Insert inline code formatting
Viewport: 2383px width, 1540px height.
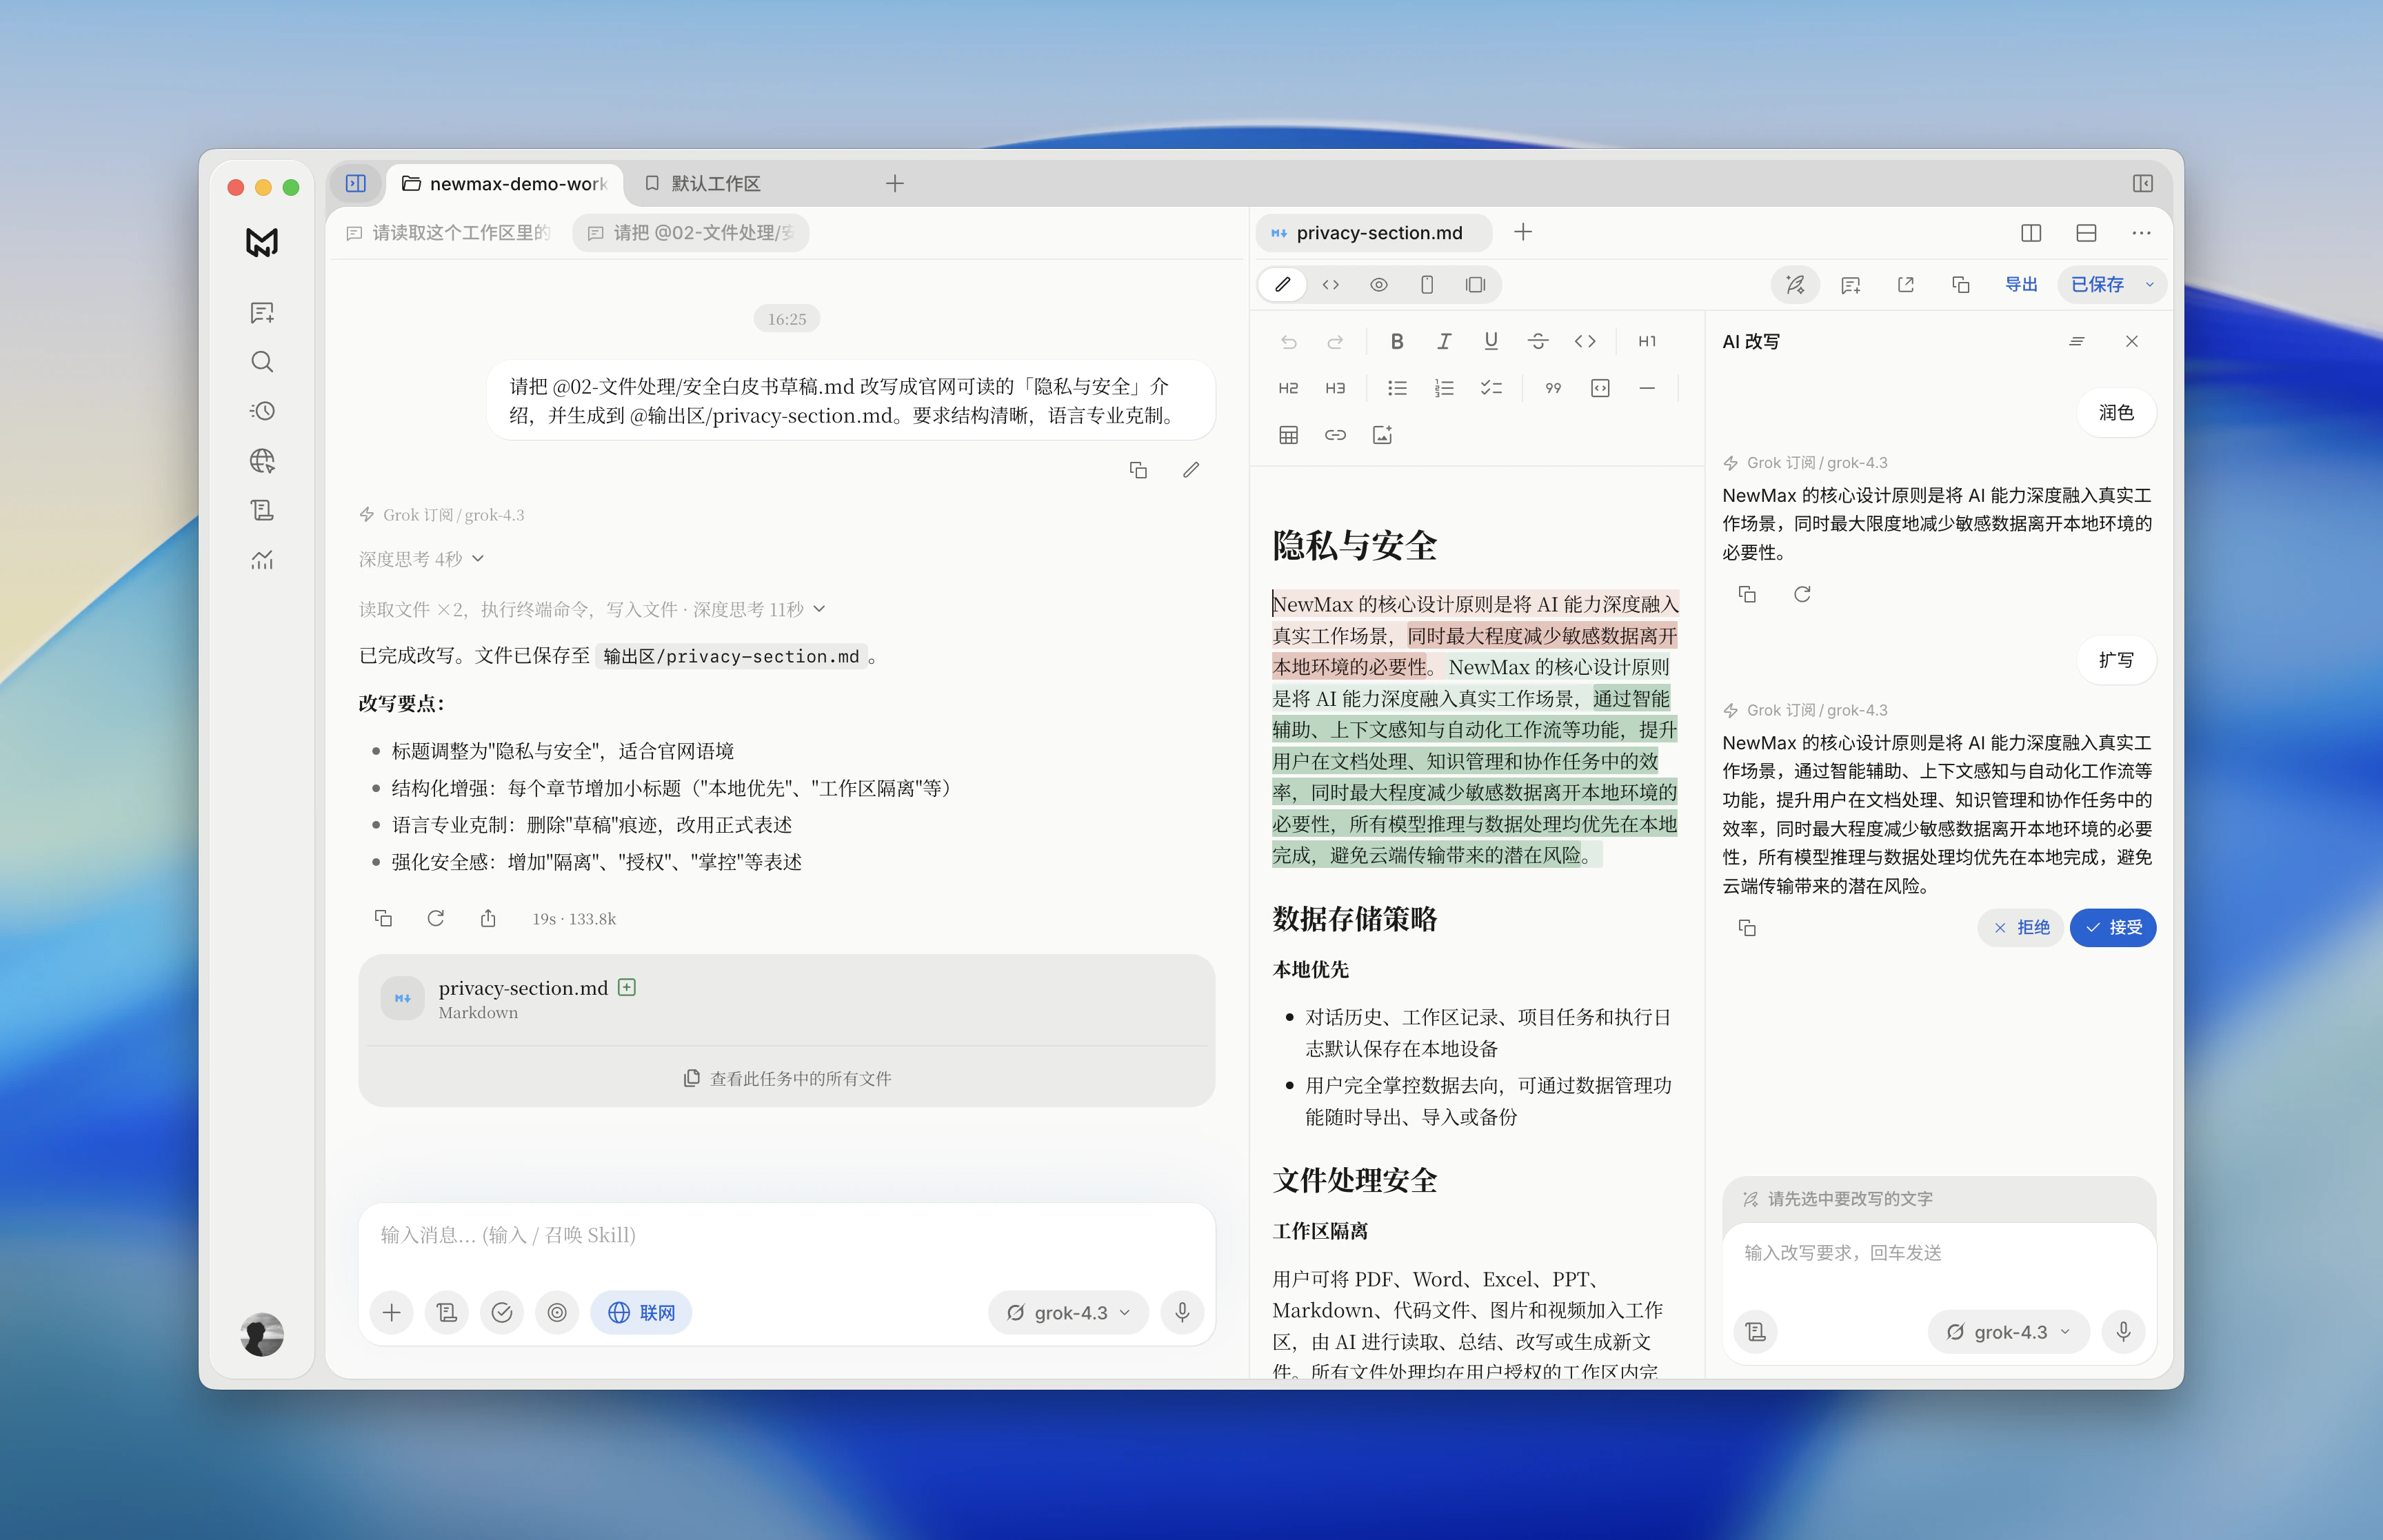1585,342
